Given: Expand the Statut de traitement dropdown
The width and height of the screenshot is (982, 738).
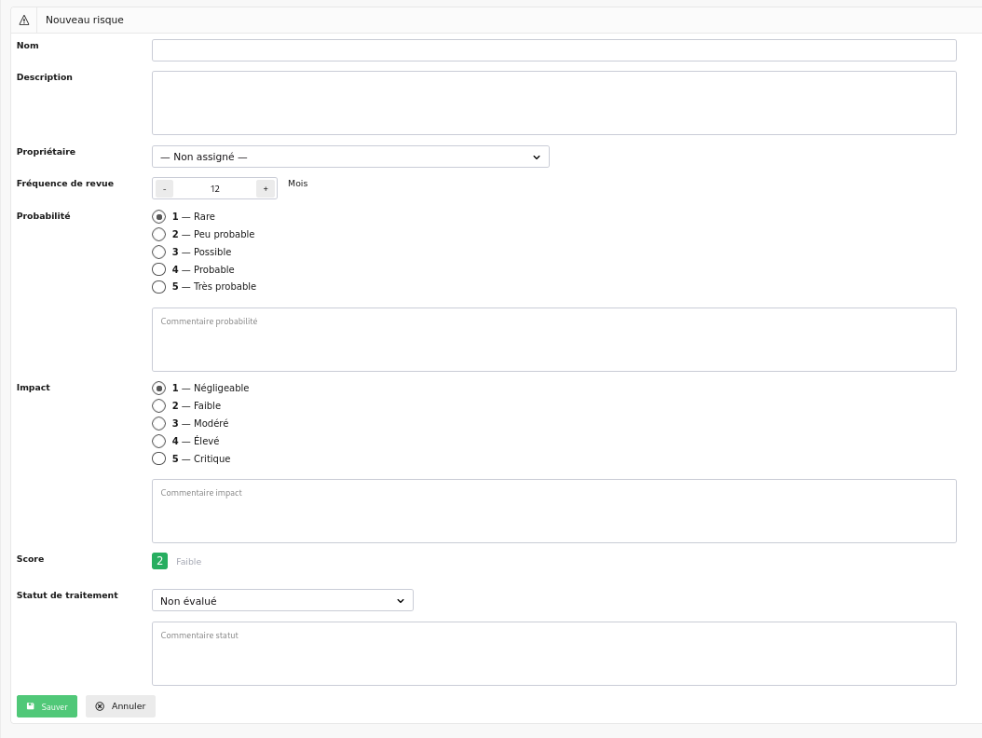Looking at the screenshot, I should [x=282, y=601].
